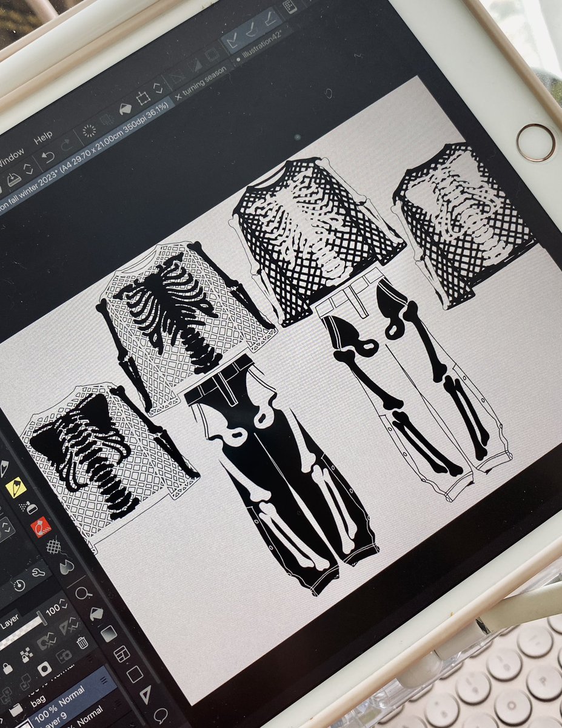Viewport: 562px width, 728px height.
Task: Open stepper arrows next to transform icon
Action: point(158,88)
